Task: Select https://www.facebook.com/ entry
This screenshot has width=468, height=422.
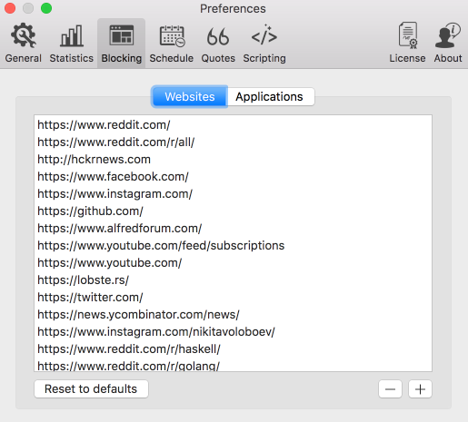Action: [x=233, y=176]
